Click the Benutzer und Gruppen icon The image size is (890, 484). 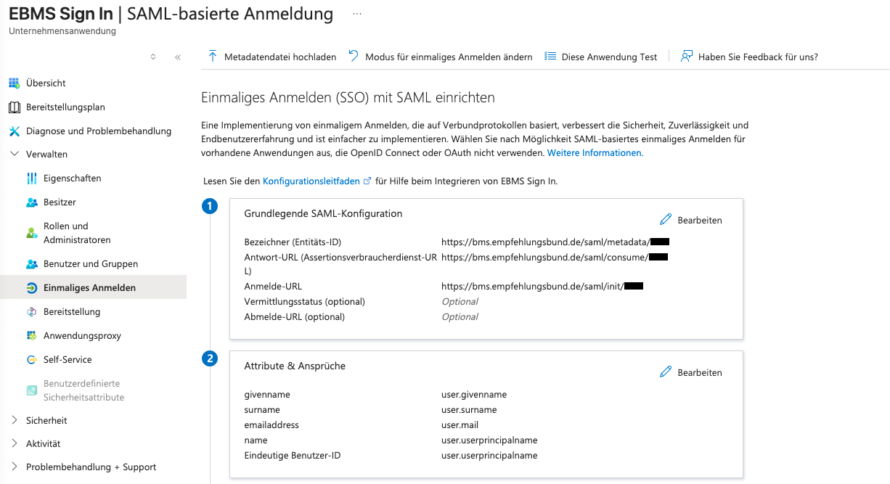click(x=32, y=264)
